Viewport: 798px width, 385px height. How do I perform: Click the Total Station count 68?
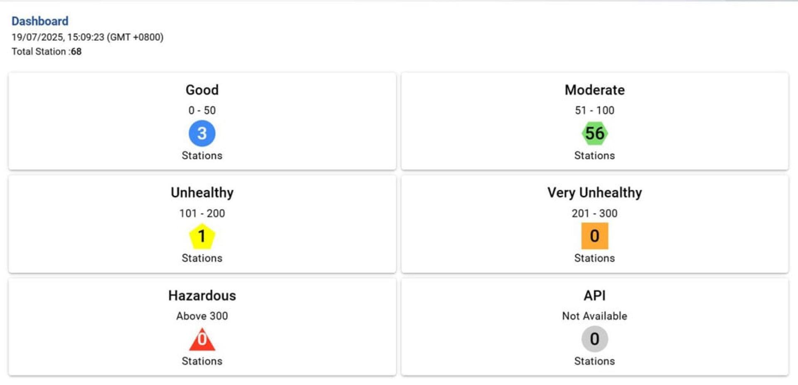click(x=76, y=52)
